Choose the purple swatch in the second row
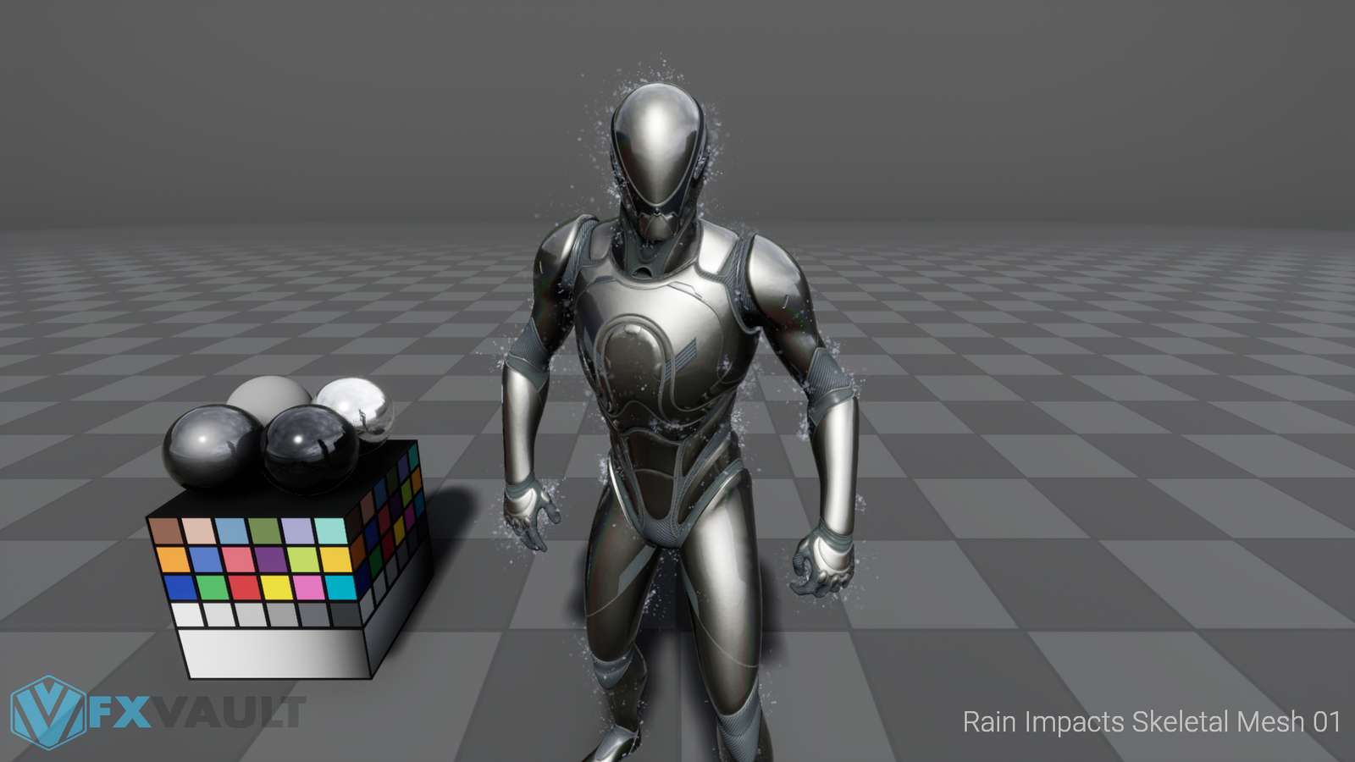The width and height of the screenshot is (1355, 762). click(271, 559)
